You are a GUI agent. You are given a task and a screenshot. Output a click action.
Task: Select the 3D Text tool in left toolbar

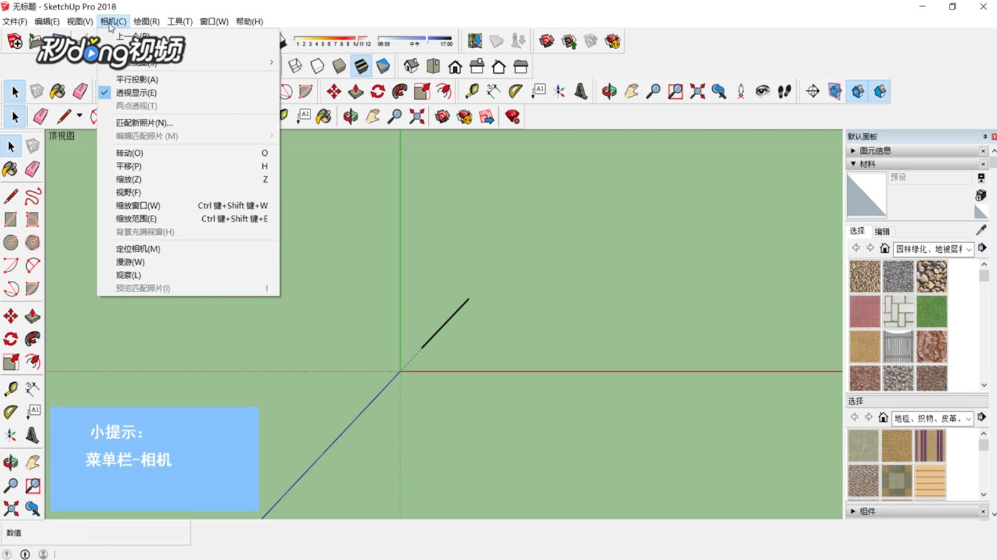point(33,435)
